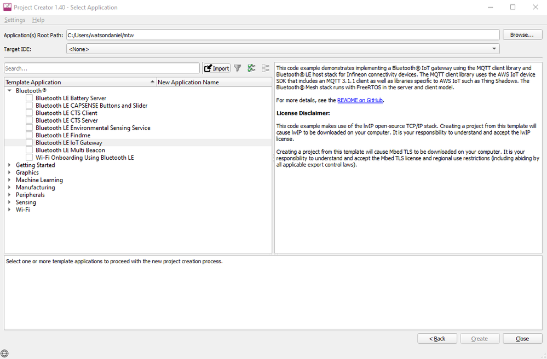Click the globe icon in status bar
The image size is (547, 359).
pyautogui.click(x=5, y=353)
